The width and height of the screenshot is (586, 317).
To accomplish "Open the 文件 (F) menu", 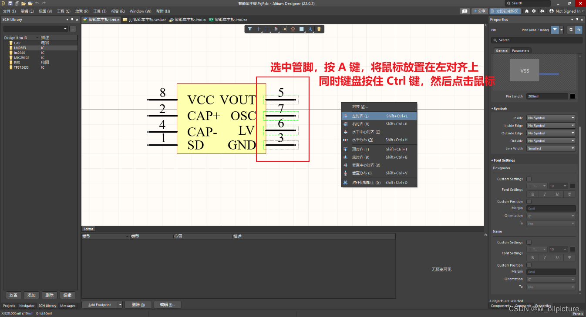I will pyautogui.click(x=9, y=11).
